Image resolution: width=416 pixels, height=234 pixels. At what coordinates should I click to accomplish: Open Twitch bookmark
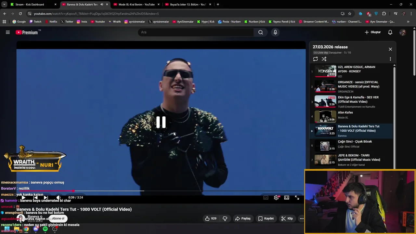click(x=35, y=22)
